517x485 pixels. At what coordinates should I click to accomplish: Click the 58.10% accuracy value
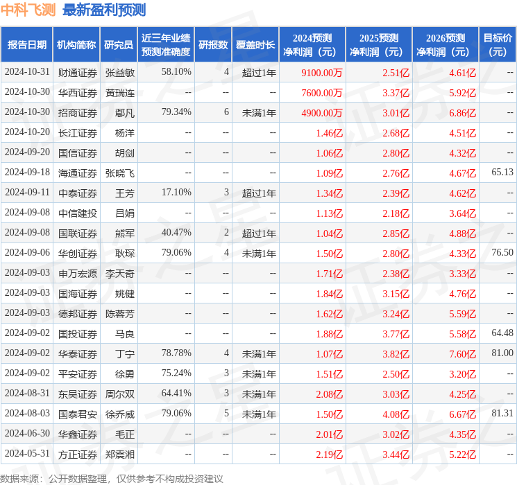pyautogui.click(x=176, y=71)
